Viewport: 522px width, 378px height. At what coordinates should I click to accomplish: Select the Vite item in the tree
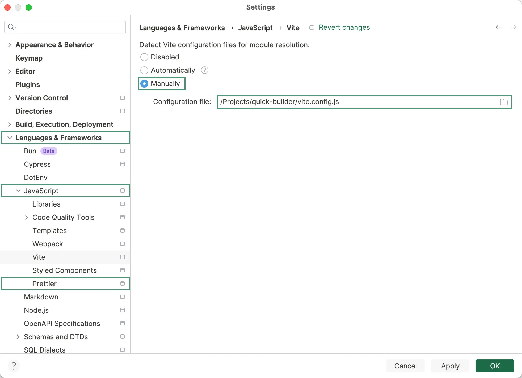coord(65,257)
